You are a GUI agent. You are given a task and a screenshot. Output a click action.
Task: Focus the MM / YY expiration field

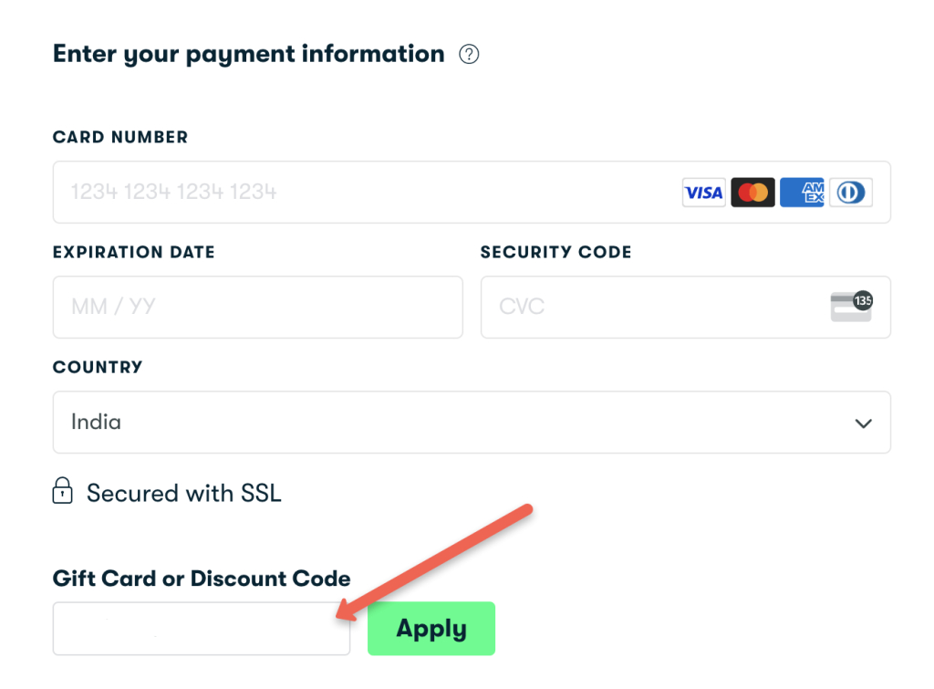[257, 307]
